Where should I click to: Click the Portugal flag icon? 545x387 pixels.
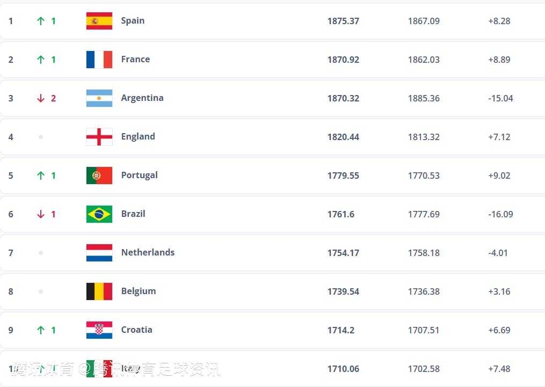point(99,176)
